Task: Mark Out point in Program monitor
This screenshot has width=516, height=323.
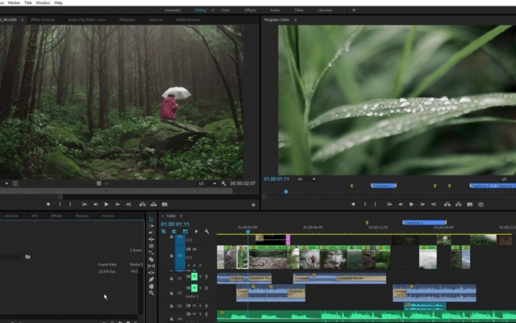Action: [x=375, y=204]
